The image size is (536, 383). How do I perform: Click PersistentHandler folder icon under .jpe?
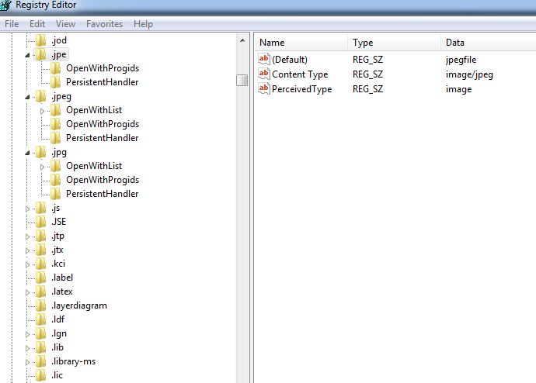point(55,82)
